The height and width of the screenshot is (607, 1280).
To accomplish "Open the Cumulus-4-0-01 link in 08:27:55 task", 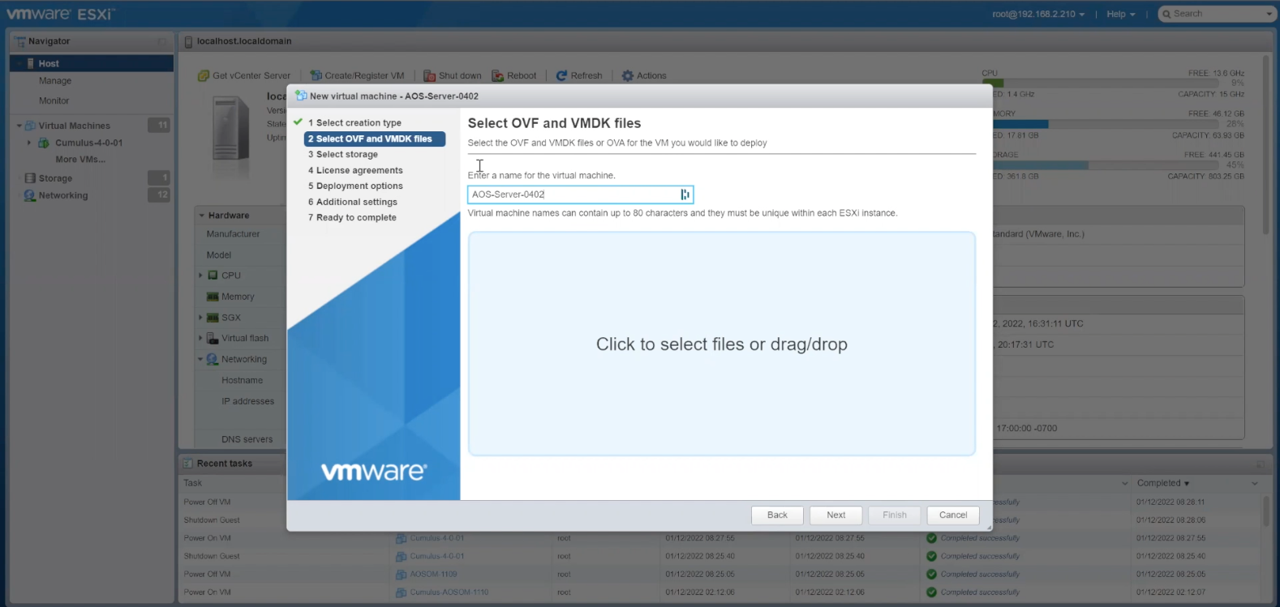I will click(437, 538).
